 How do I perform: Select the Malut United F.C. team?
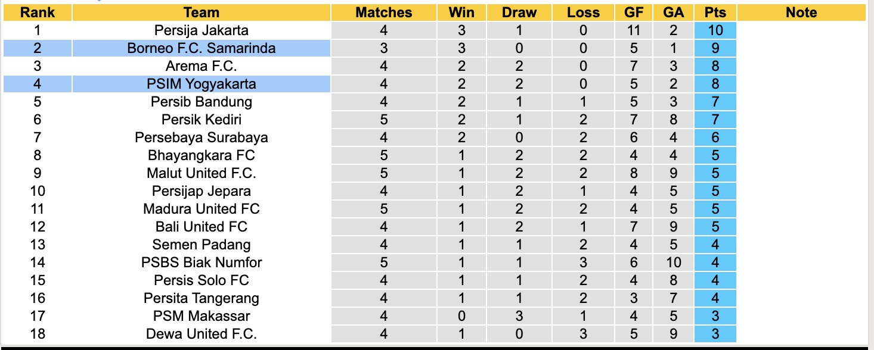[x=202, y=173]
